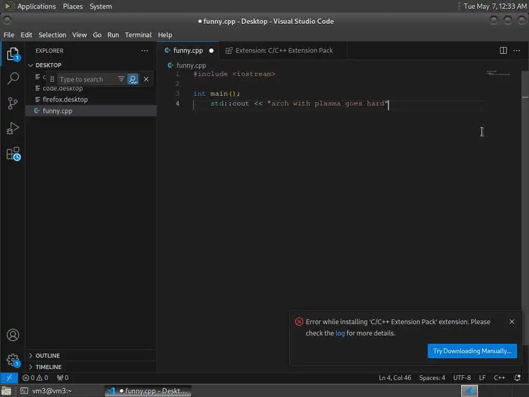The image size is (529, 397).
Task: Open the Edit menu
Action: click(26, 35)
